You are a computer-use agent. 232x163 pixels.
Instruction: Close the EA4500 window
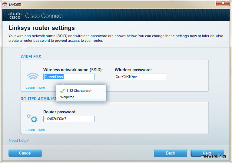(x=223, y=3)
